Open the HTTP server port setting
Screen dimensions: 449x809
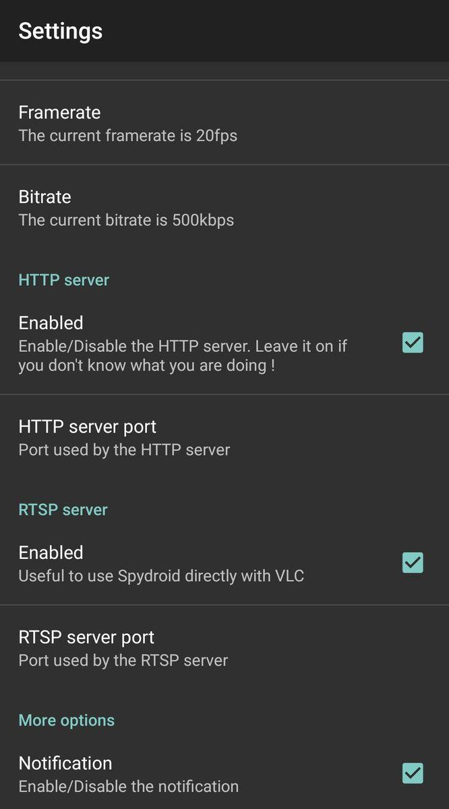(88, 427)
